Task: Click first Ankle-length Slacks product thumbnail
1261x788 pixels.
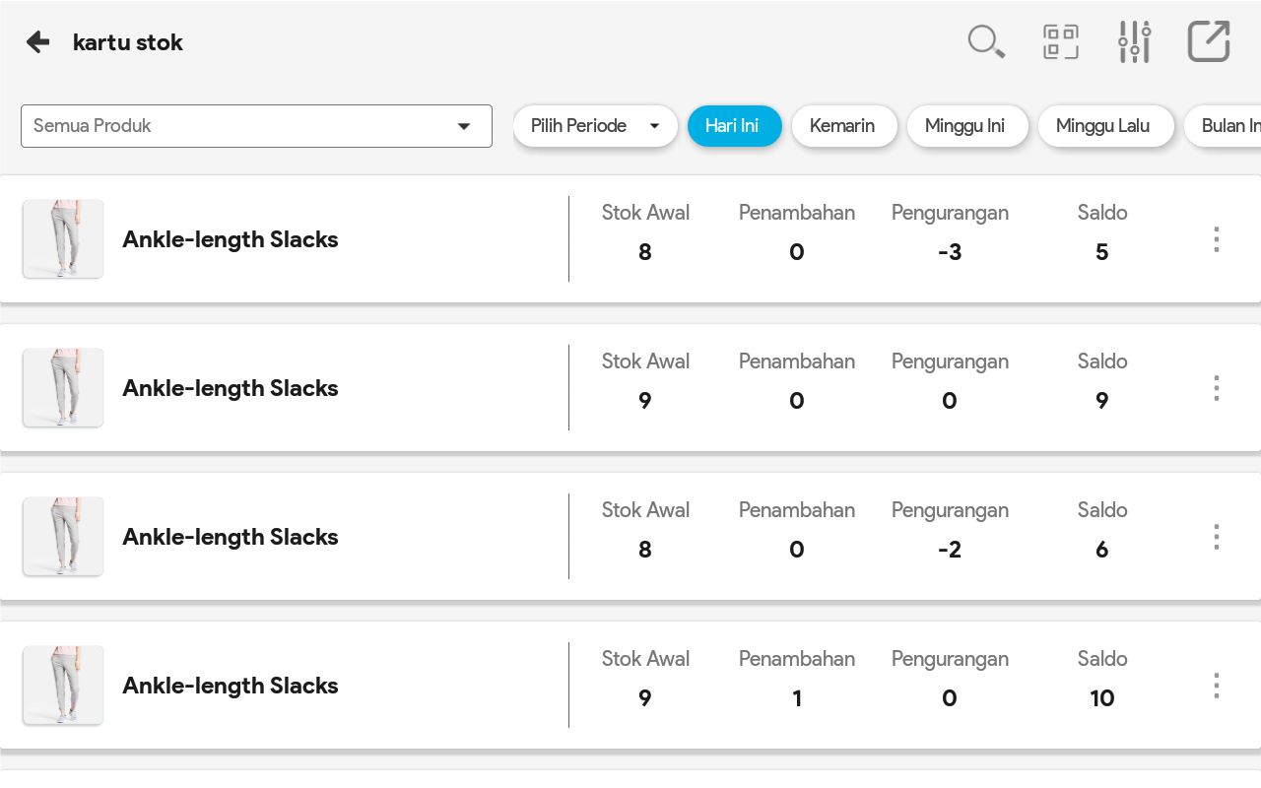Action: [63, 239]
